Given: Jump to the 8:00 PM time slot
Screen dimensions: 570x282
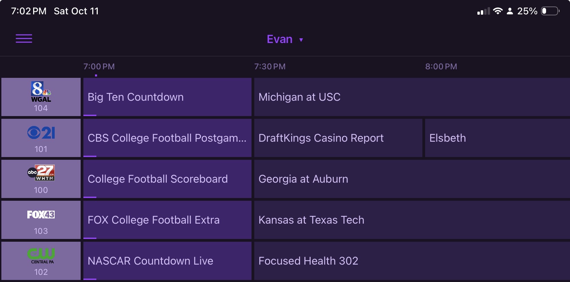Looking at the screenshot, I should tap(441, 67).
